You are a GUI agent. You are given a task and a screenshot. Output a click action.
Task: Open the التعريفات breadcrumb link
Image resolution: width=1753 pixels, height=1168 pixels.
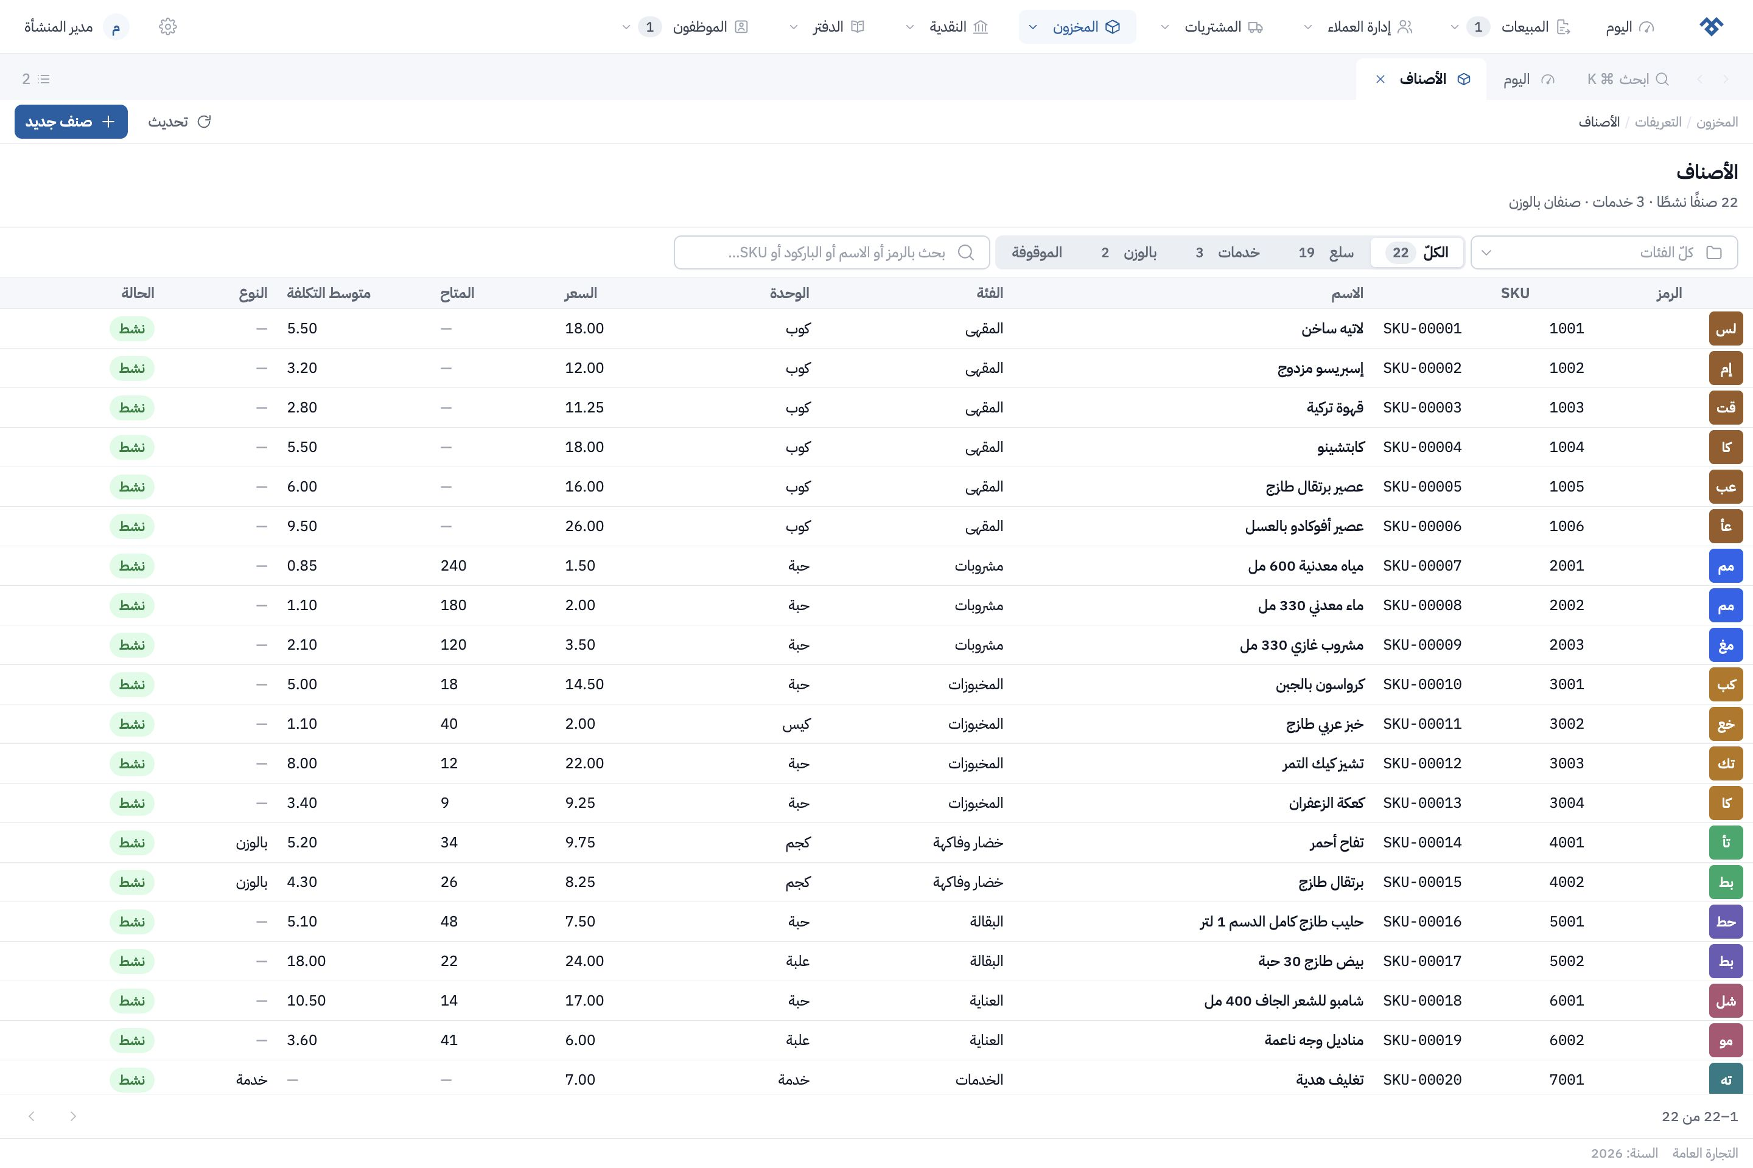1657,122
